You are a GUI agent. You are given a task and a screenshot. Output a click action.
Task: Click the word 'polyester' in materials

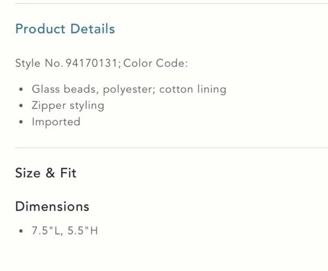(x=128, y=90)
